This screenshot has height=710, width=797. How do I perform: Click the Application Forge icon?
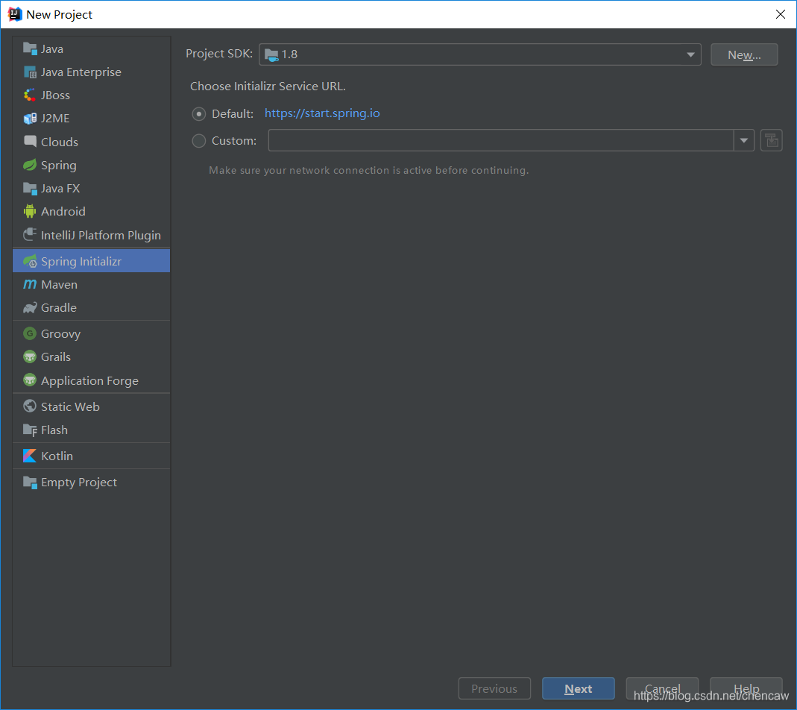point(30,380)
